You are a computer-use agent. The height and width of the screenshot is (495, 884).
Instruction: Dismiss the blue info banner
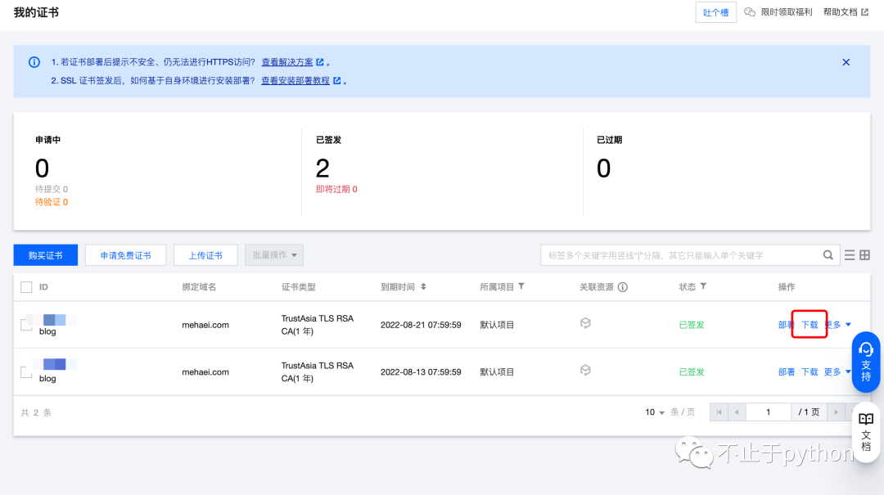click(846, 62)
